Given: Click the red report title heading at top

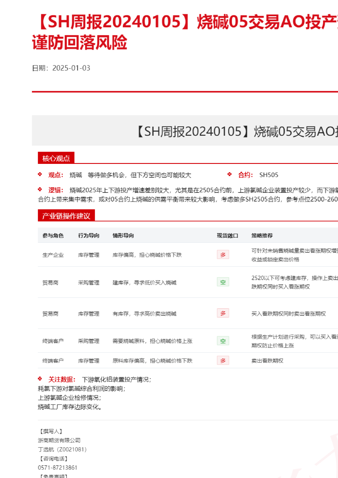Looking at the screenshot, I should (185, 32).
